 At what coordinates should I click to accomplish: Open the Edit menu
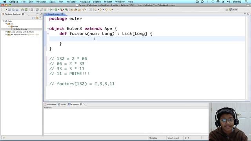[31, 2]
